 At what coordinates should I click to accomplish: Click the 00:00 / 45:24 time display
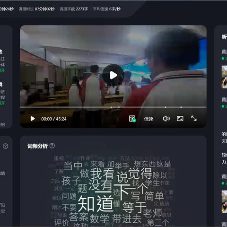54,119
